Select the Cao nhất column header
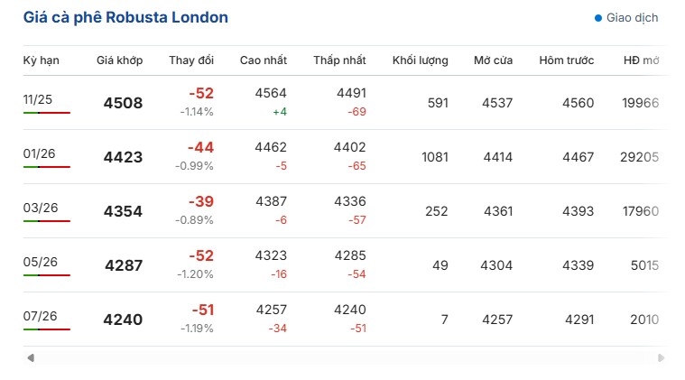Image resolution: width=685 pixels, height=380 pixels. click(264, 60)
